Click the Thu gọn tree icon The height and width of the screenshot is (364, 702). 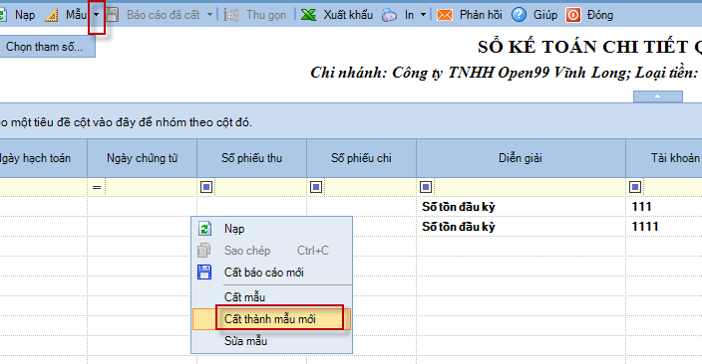[231, 15]
